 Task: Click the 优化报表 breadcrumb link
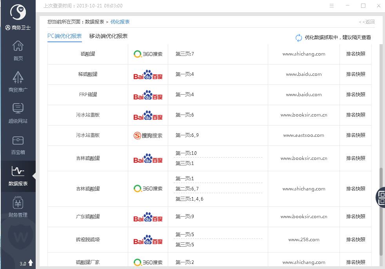[x=120, y=22]
